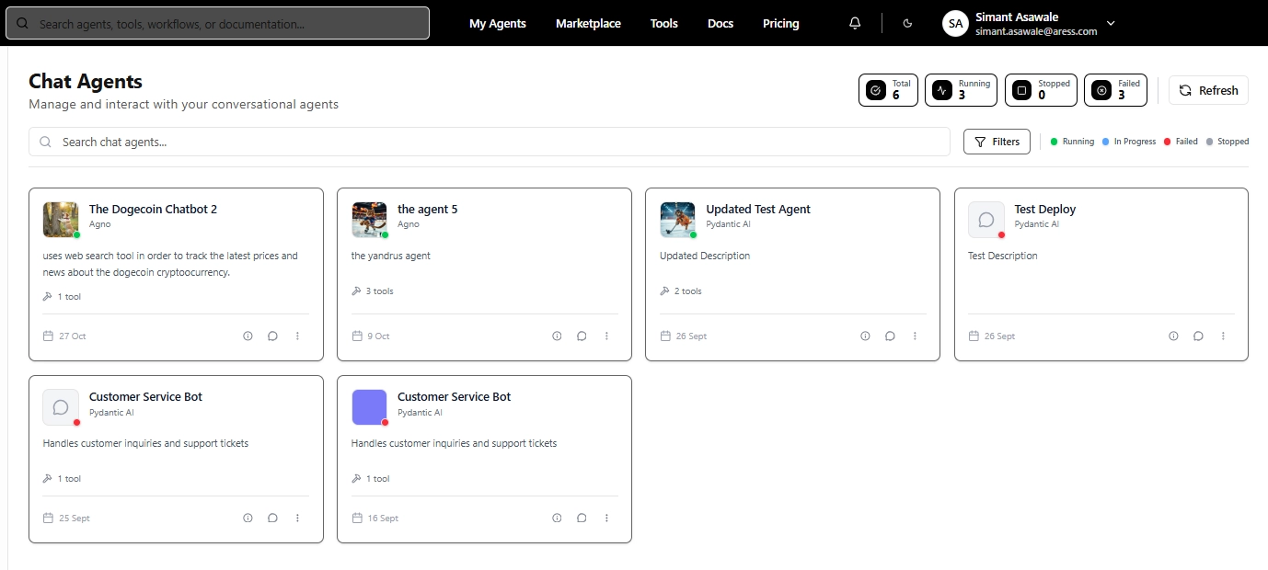Open the Pricing page

780,24
